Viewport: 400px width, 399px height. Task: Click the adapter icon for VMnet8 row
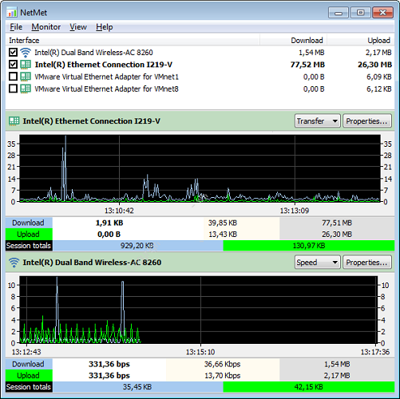pos(26,89)
